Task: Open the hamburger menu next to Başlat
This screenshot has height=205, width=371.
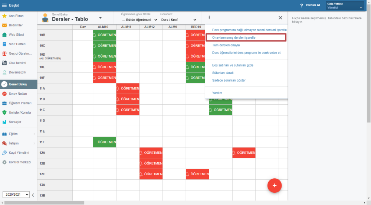Action: (x=4, y=5)
